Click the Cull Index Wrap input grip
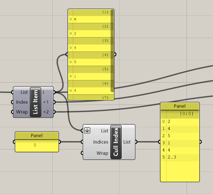This screenshot has height=194, width=213. tap(82, 153)
